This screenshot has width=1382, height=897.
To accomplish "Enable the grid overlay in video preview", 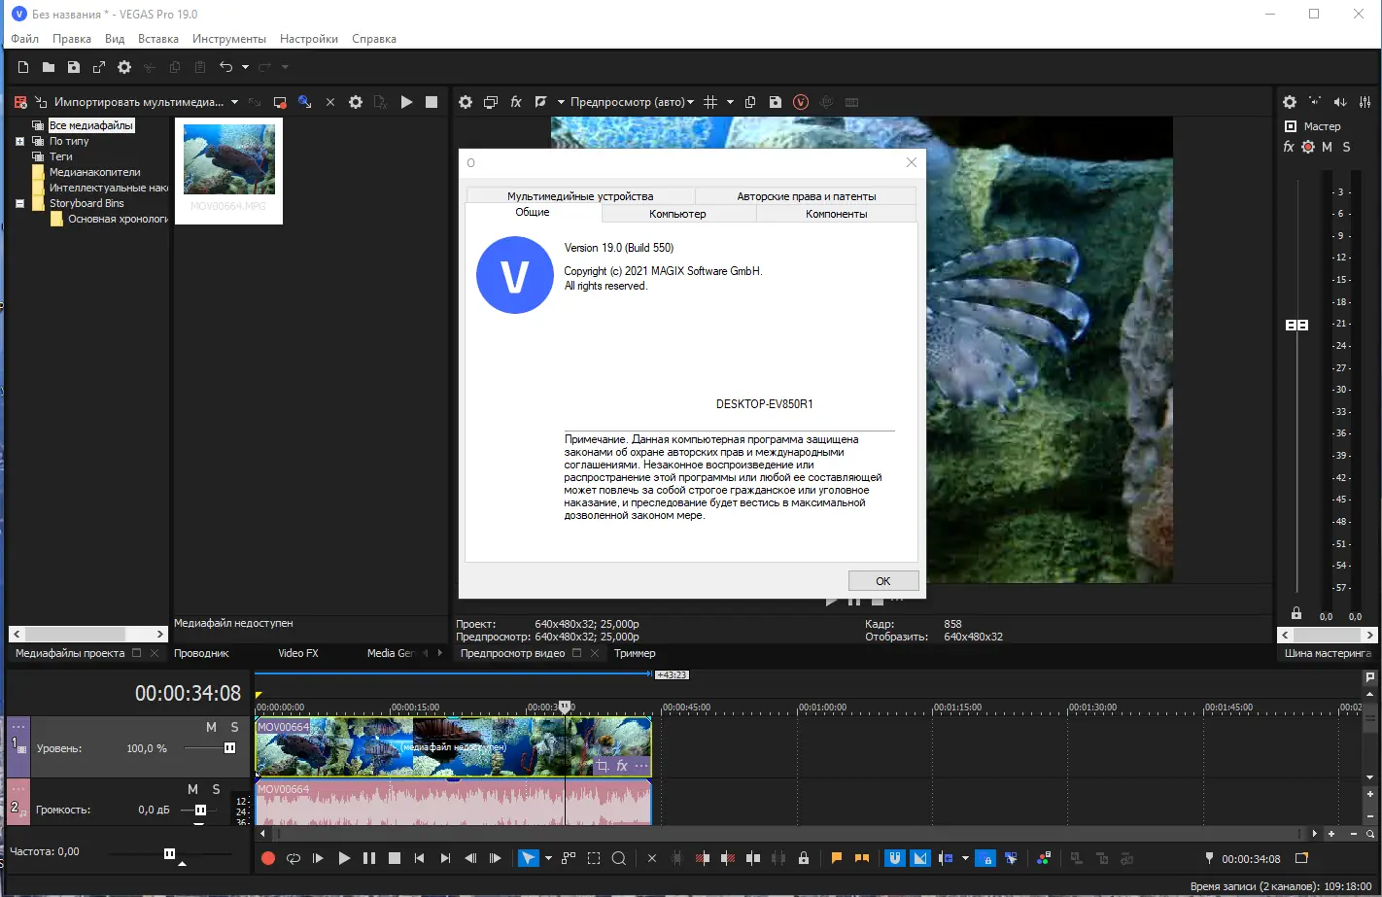I will [x=711, y=101].
